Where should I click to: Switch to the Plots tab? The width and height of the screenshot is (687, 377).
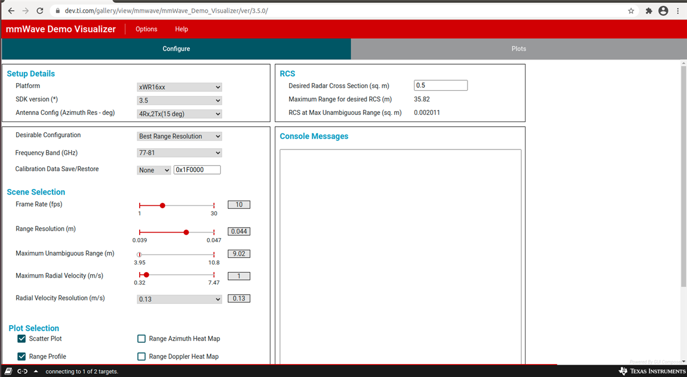(519, 49)
